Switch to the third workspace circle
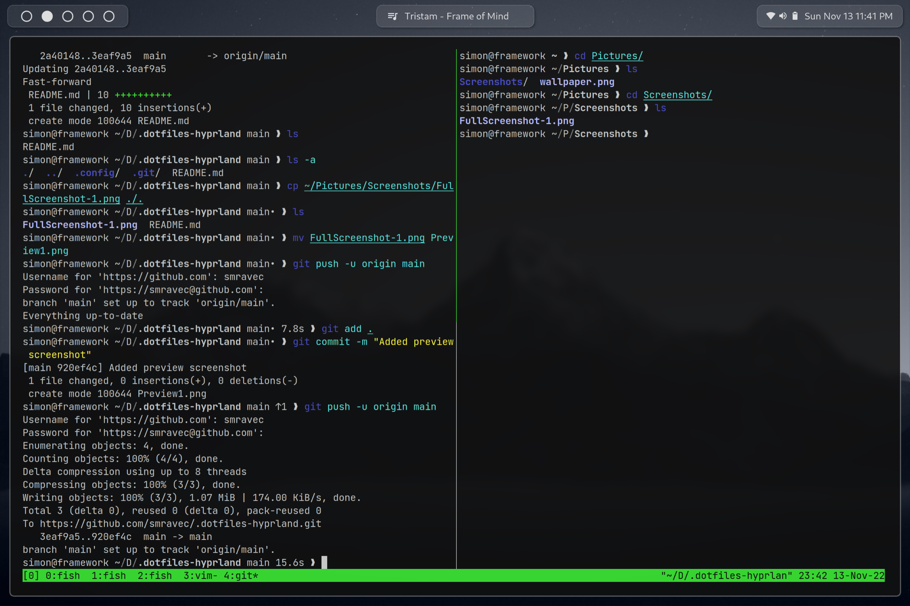Viewport: 910px width, 606px height. pos(68,16)
